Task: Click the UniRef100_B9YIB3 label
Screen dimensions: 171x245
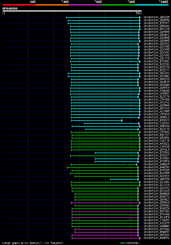Action: (157, 212)
